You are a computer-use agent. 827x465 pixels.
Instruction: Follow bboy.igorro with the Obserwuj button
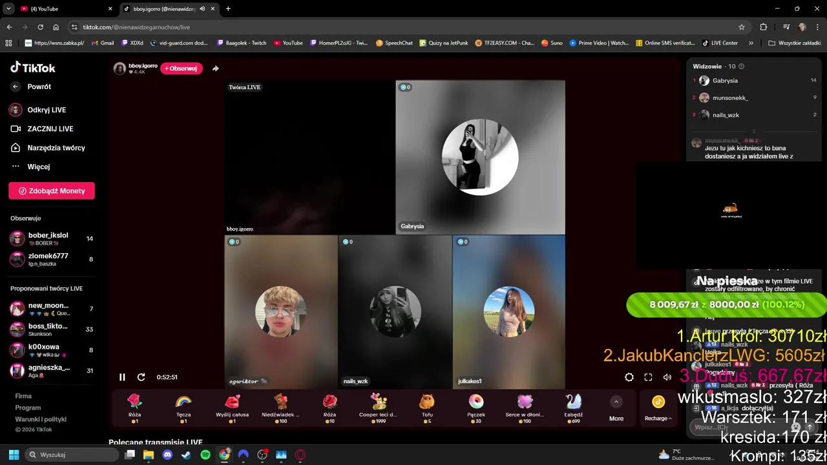click(x=182, y=68)
